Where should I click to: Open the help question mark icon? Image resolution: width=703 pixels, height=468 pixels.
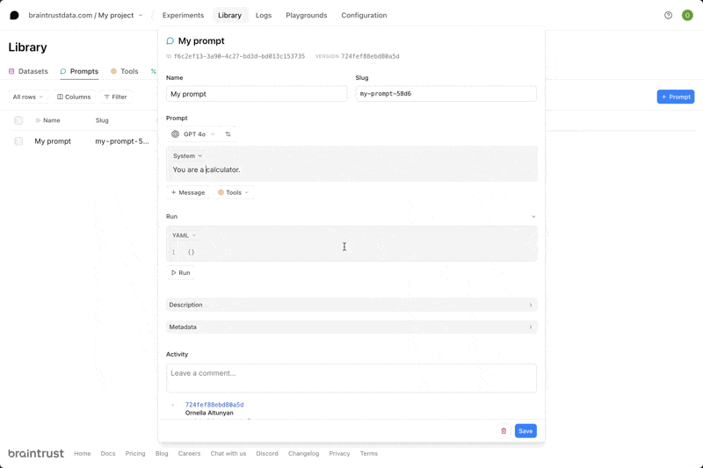point(668,15)
